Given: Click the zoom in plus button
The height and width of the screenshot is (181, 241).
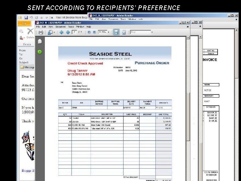Looking at the screenshot, I should click(94, 32).
